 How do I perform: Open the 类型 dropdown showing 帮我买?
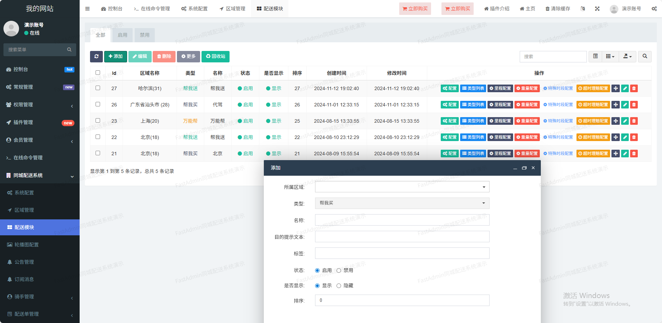pyautogui.click(x=402, y=203)
